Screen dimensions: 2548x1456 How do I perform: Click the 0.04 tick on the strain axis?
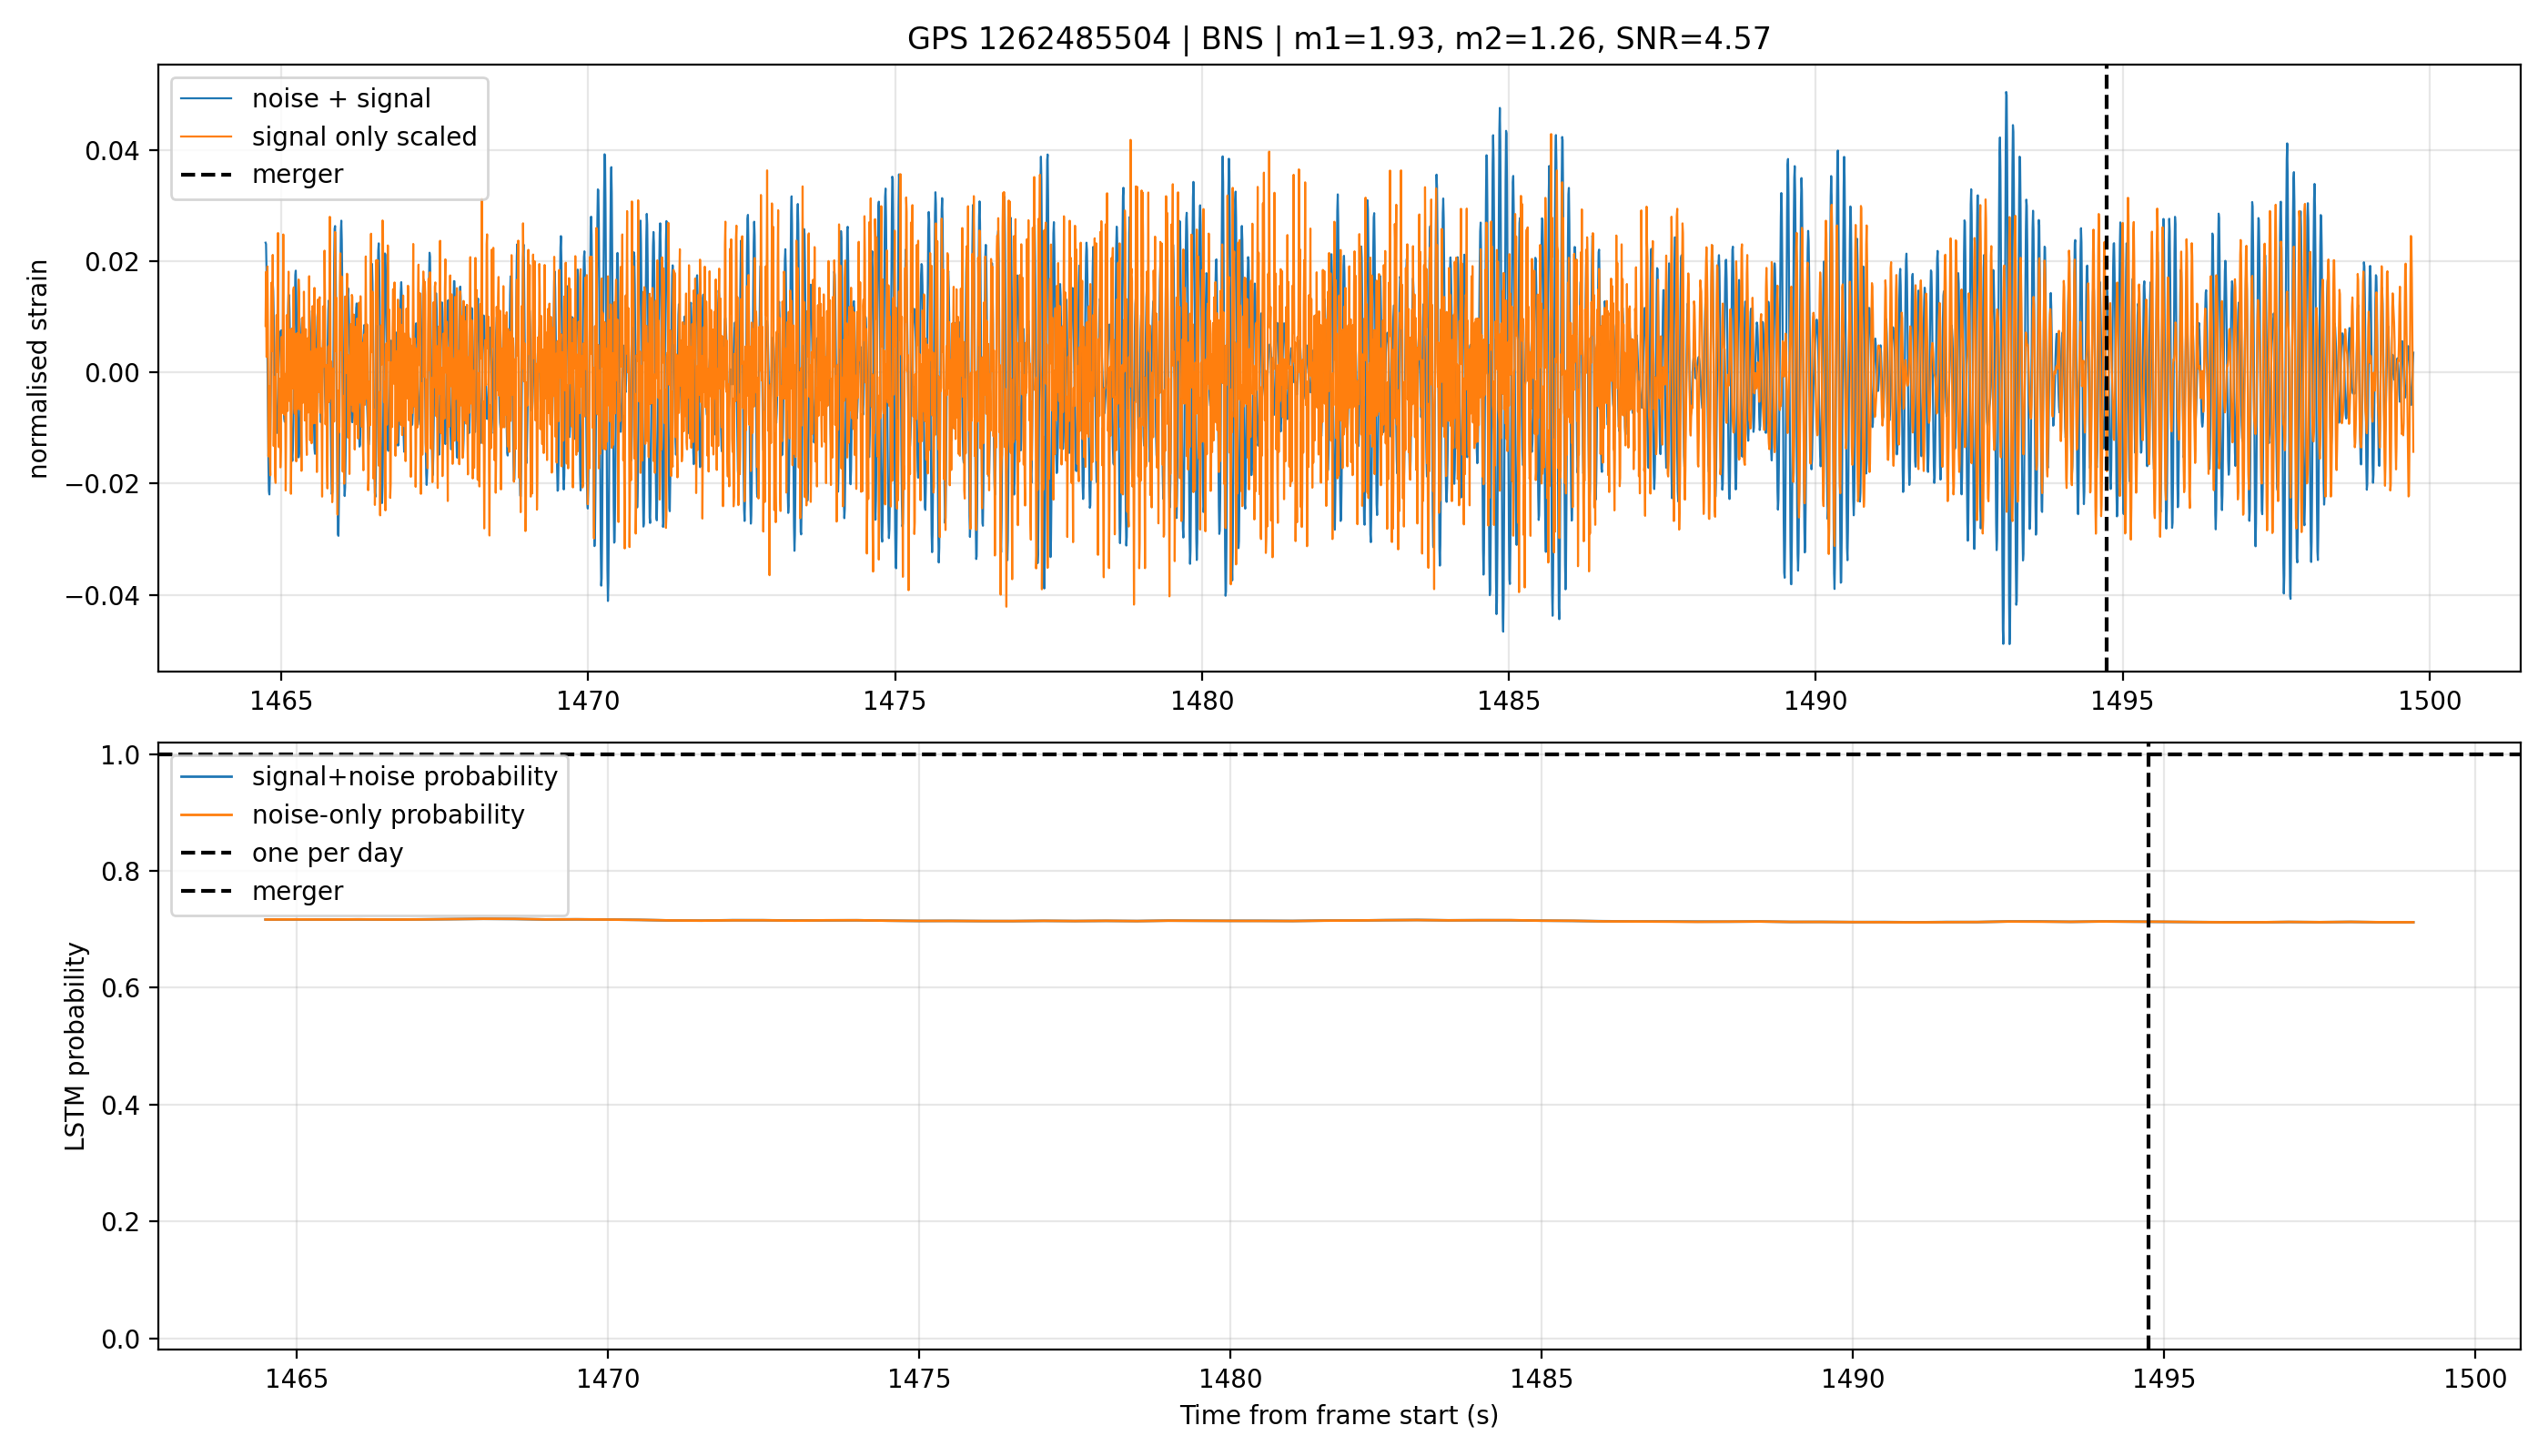[x=113, y=151]
